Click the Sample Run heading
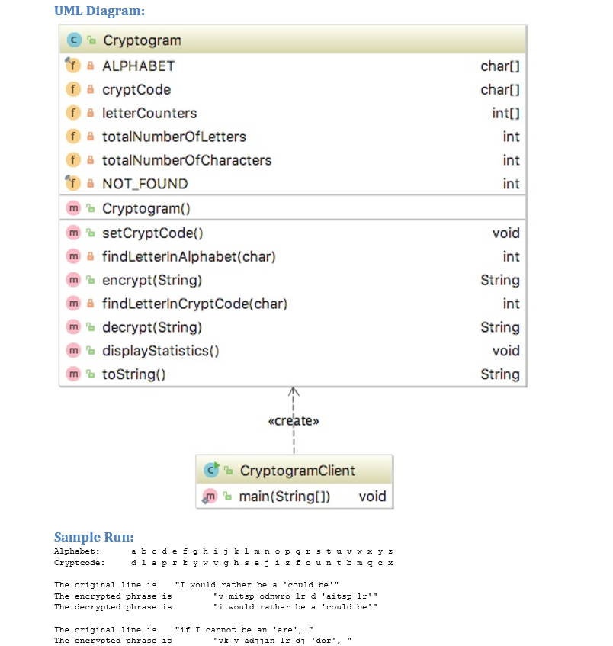This screenshot has height=646, width=613. click(x=93, y=537)
